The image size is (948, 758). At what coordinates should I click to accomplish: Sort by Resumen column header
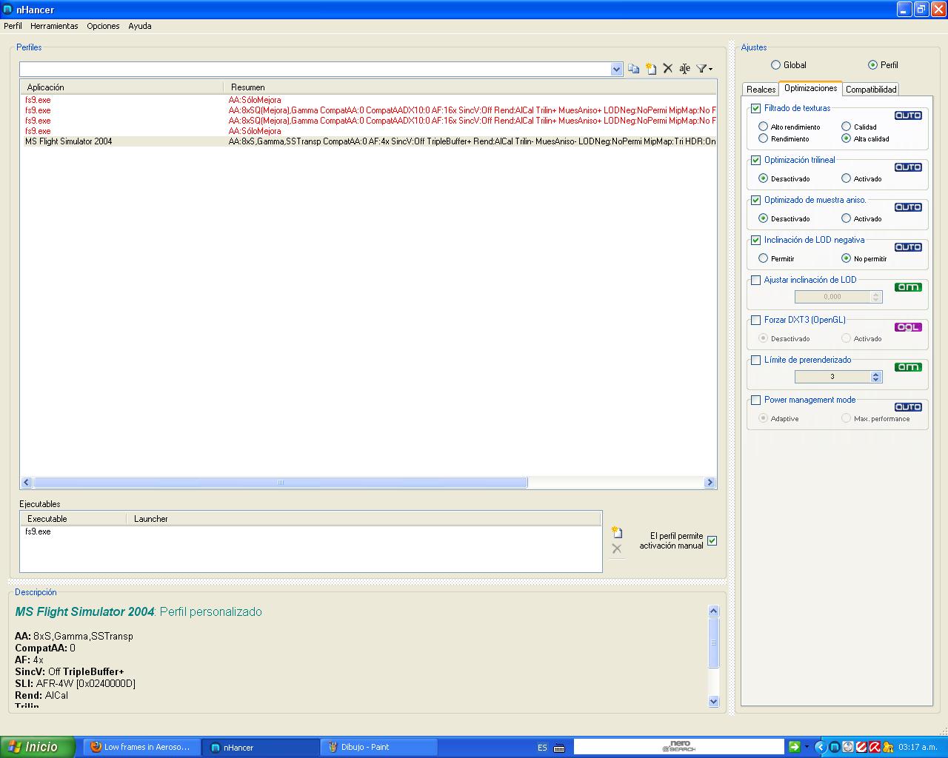470,87
